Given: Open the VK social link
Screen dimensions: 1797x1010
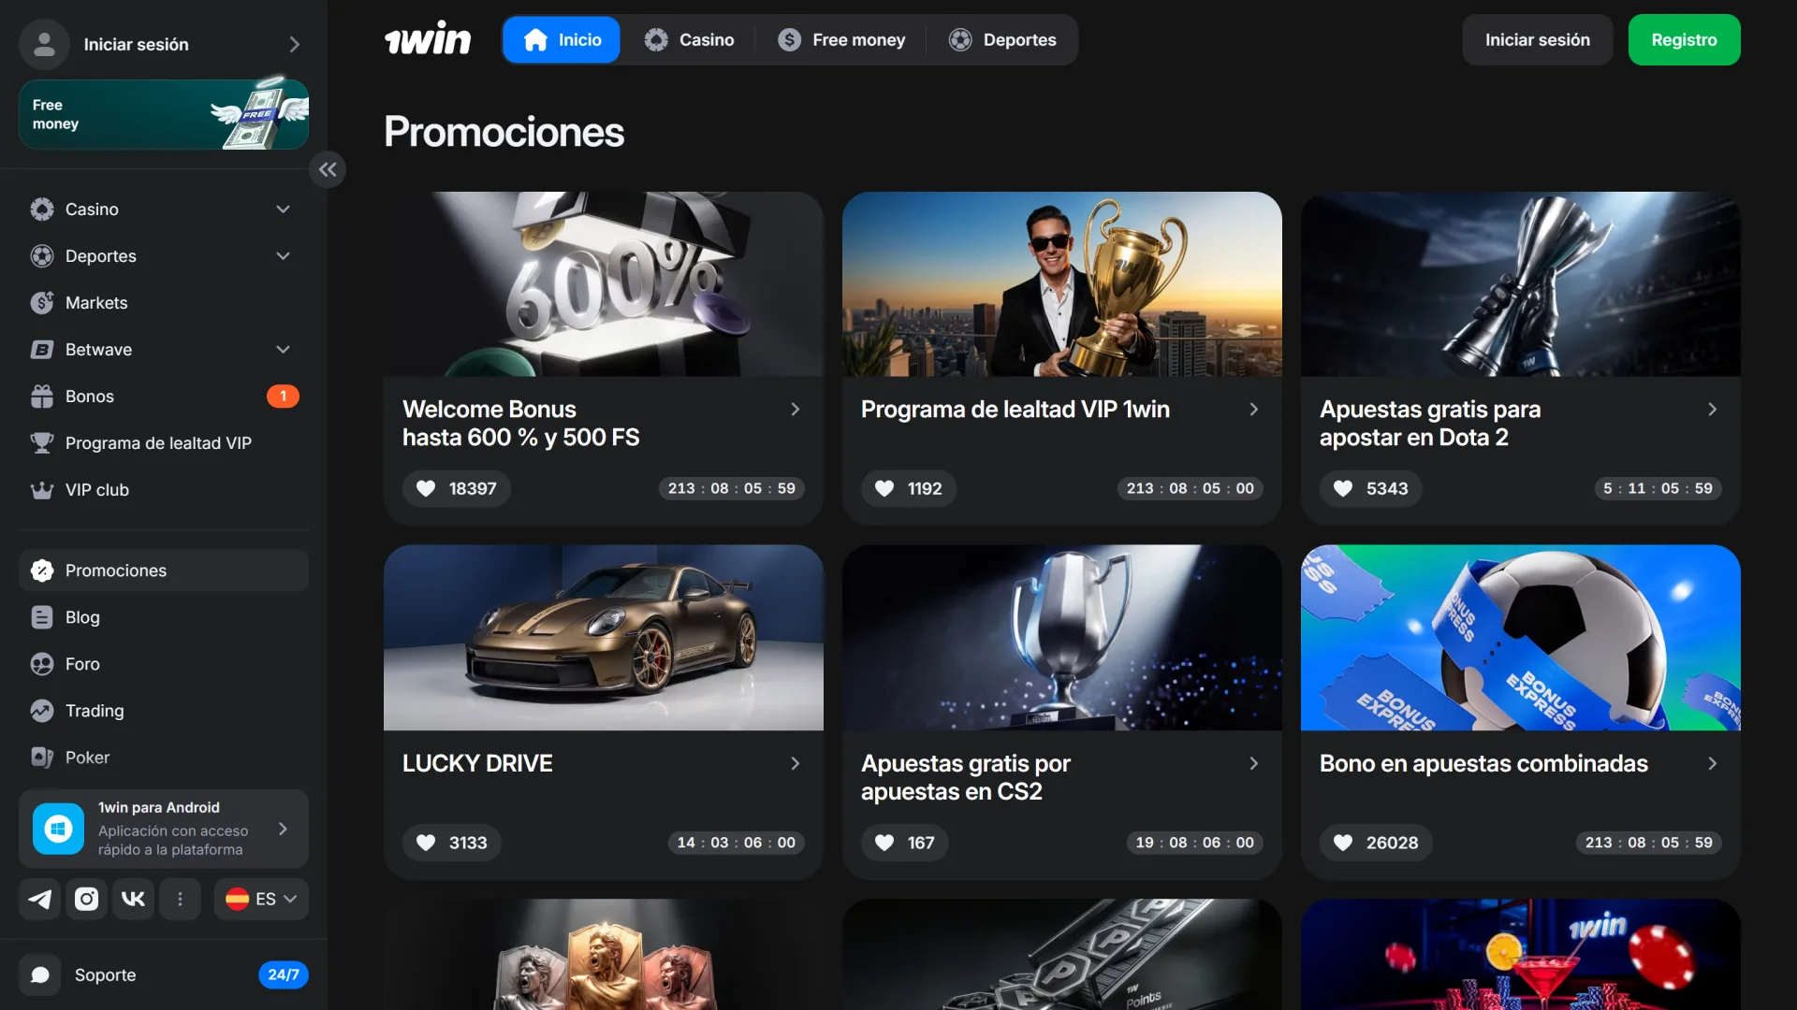Looking at the screenshot, I should point(133,899).
